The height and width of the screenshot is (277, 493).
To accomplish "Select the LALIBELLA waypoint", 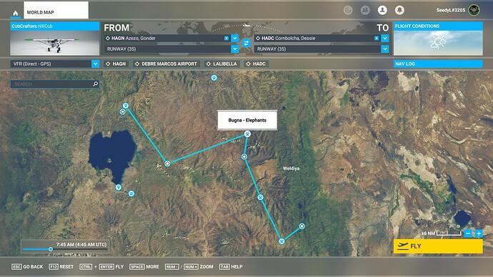I will point(221,64).
